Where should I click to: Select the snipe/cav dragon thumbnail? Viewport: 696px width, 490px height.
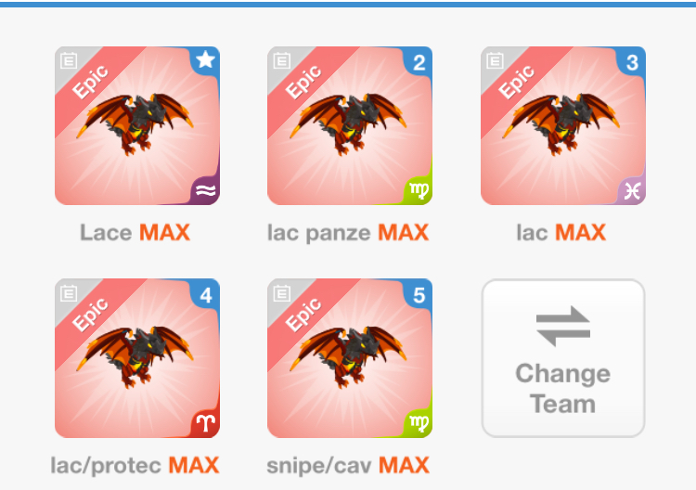[350, 358]
